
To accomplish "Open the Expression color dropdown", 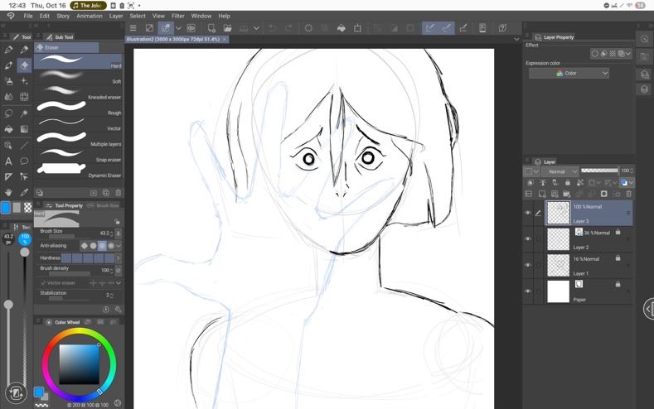I will click(569, 74).
